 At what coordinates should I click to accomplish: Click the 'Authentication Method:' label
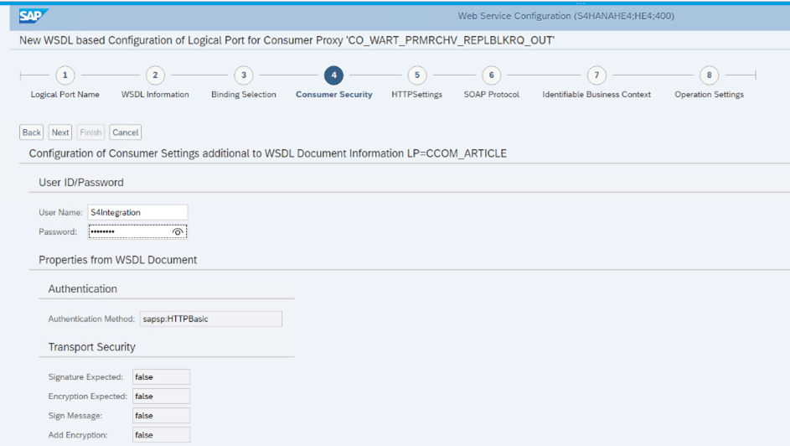[x=91, y=319]
